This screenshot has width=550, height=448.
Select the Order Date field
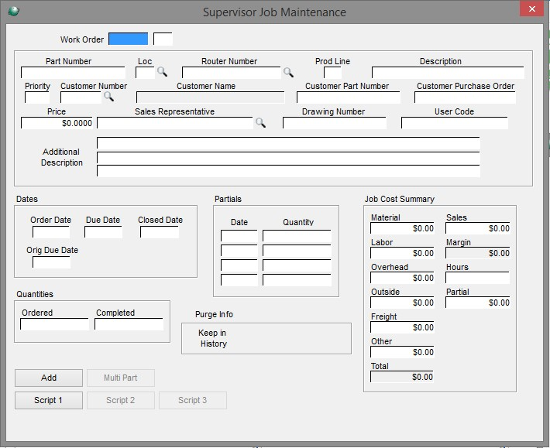coord(51,232)
